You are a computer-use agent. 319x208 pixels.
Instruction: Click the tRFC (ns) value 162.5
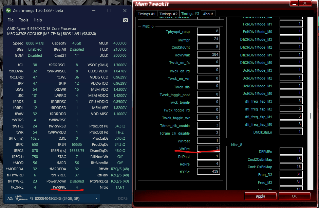[x=35, y=138]
